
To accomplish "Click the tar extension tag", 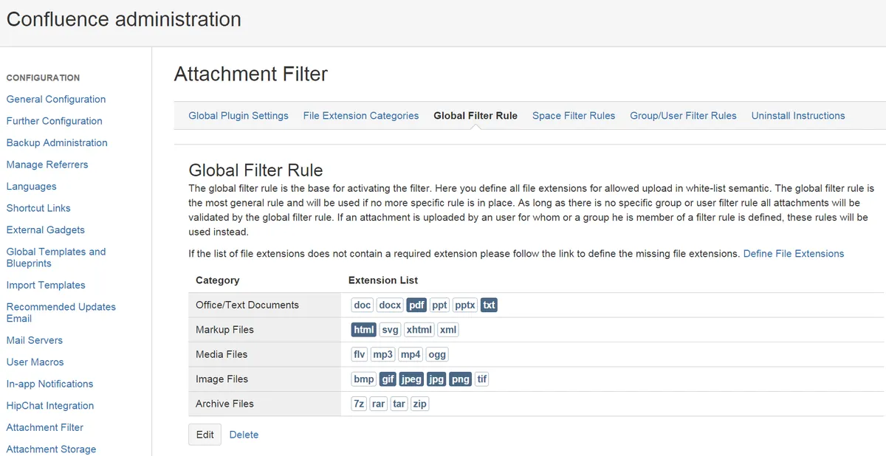I will pyautogui.click(x=399, y=404).
